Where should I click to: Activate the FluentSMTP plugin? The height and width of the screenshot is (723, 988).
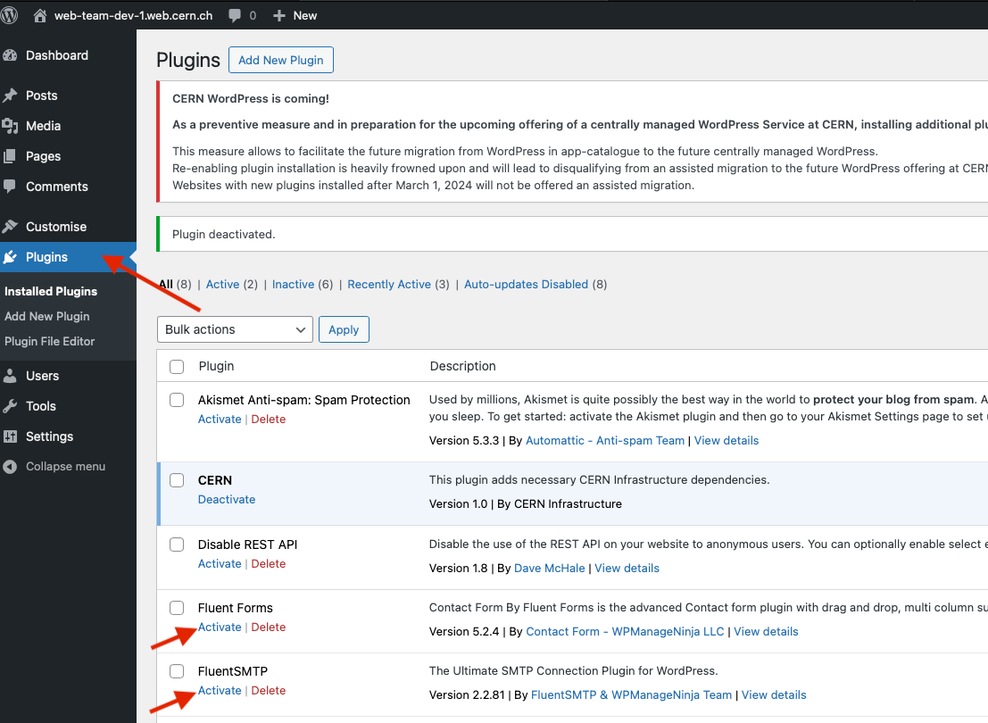pos(220,690)
